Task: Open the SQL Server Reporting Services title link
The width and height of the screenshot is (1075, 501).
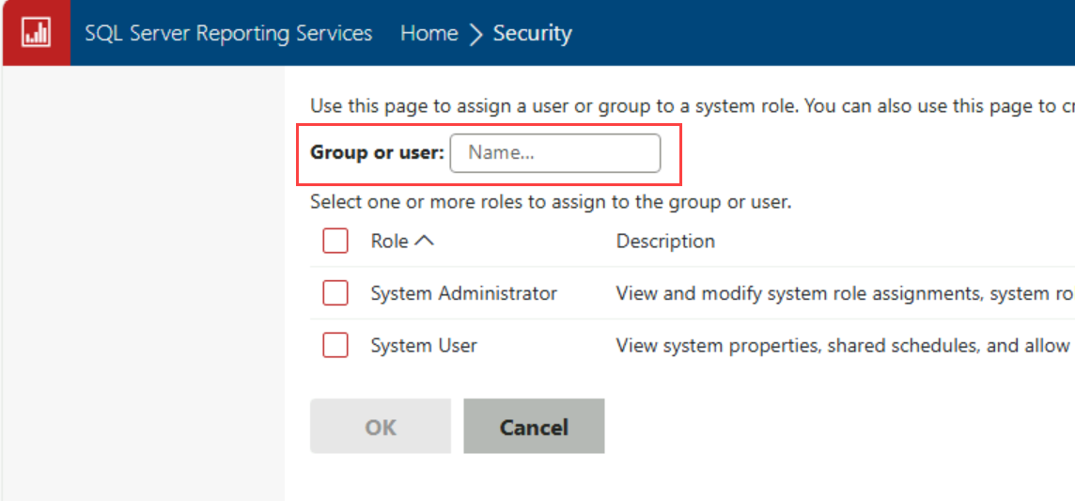Action: click(229, 33)
